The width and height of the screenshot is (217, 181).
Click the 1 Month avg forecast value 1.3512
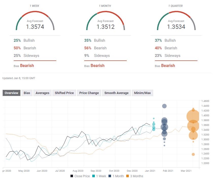tap(105, 27)
